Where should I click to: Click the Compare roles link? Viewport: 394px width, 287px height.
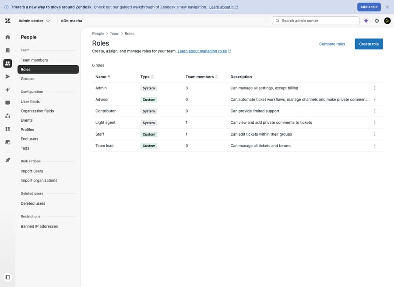pos(332,44)
